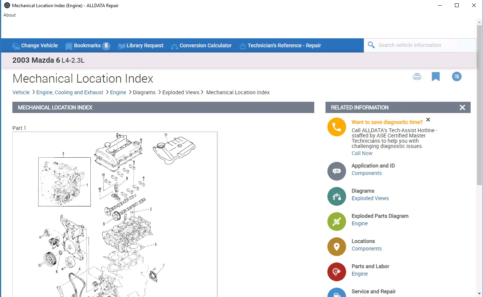
Task: Maximize the ALLDATA Repair window
Action: click(x=457, y=5)
